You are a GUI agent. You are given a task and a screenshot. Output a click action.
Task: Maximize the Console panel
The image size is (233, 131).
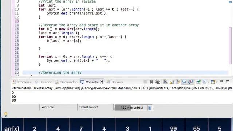tap(228, 82)
